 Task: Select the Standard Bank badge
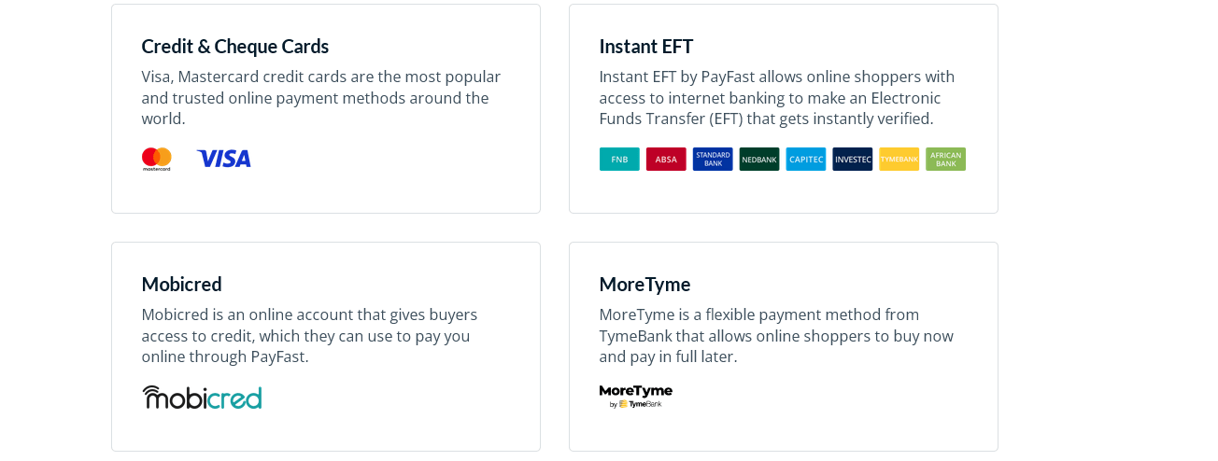(x=713, y=159)
